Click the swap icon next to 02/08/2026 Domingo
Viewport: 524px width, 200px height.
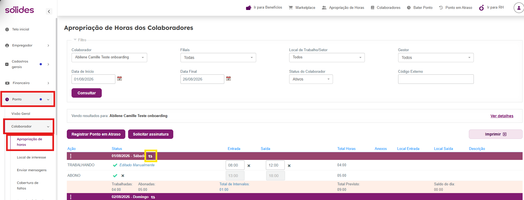(153, 197)
